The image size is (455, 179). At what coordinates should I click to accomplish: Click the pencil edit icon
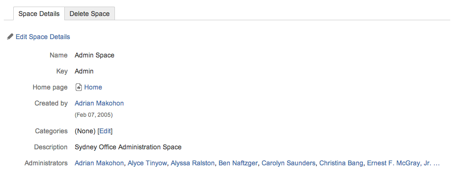[10, 37]
